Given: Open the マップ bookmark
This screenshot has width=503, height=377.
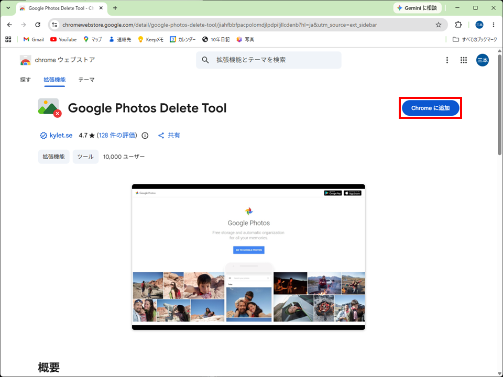Looking at the screenshot, I should 93,39.
